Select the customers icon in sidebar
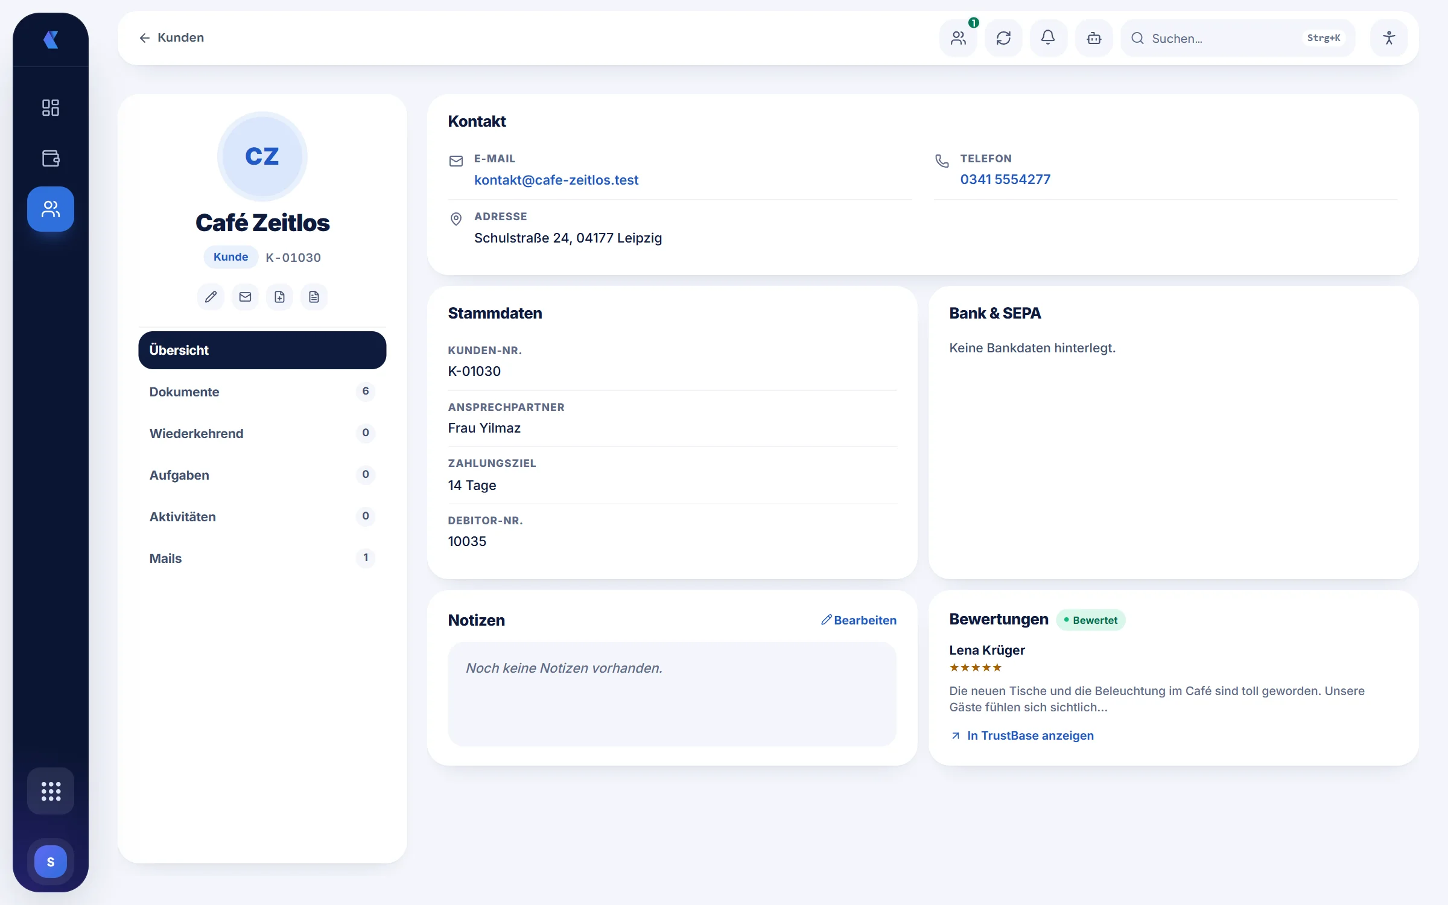Image resolution: width=1448 pixels, height=905 pixels. [x=51, y=209]
